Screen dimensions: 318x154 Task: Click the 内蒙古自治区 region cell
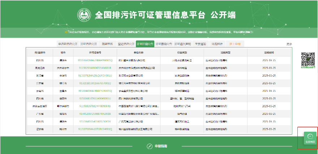point(40,106)
